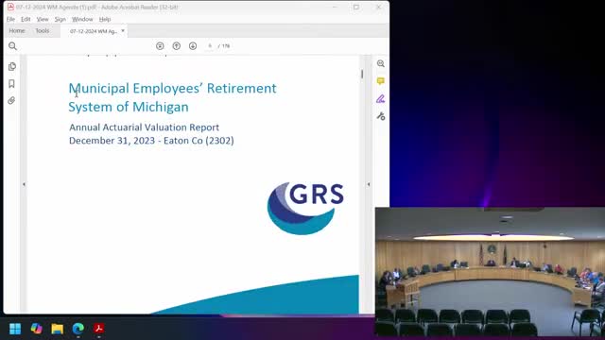
Task: Close the 07-12-2024 WM Agenda tab
Action: click(123, 31)
